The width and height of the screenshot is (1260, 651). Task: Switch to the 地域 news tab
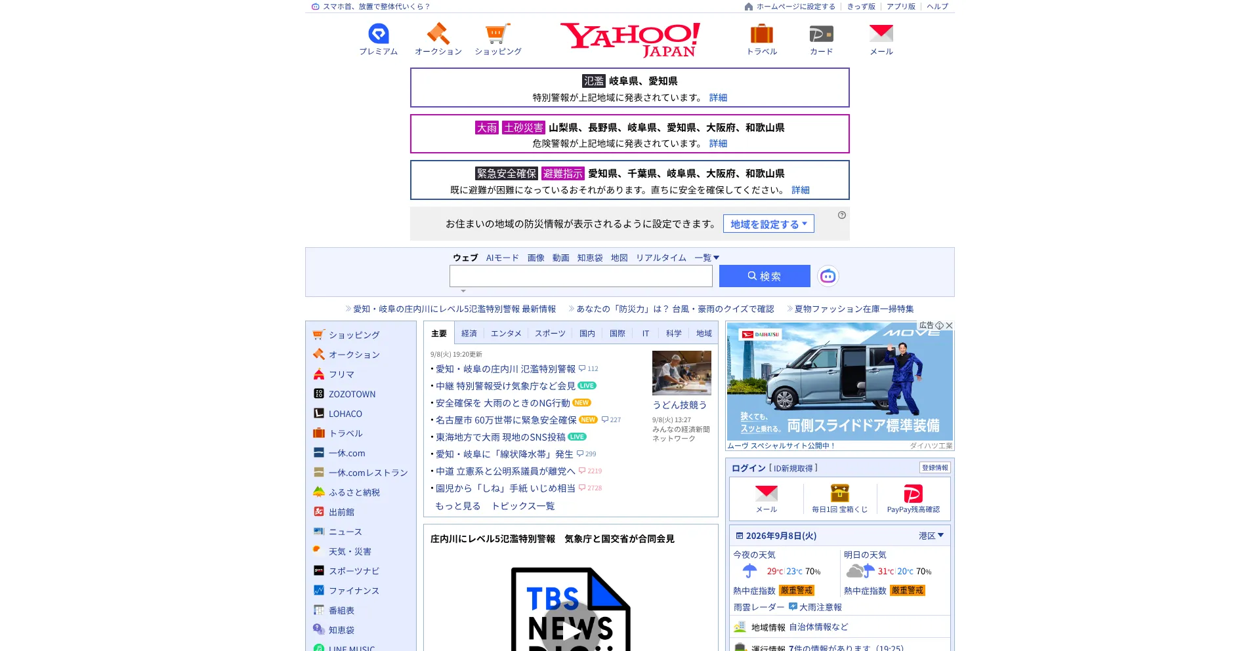coord(704,333)
